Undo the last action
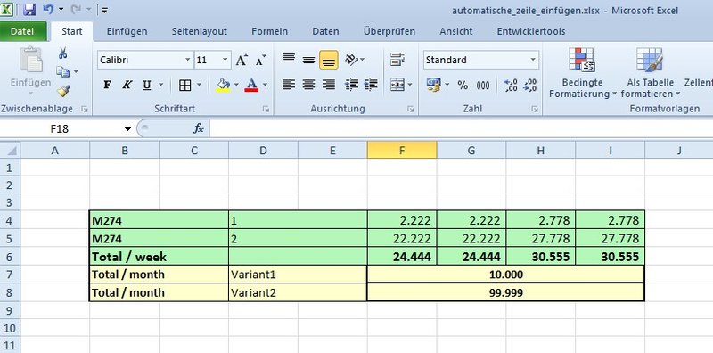Screen dimensions: 713x353 click(x=48, y=9)
